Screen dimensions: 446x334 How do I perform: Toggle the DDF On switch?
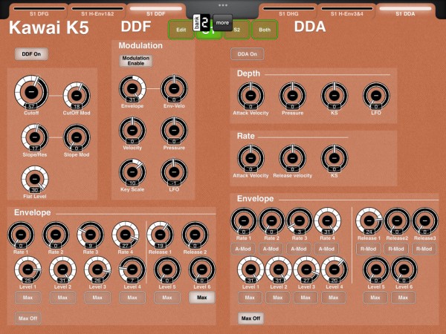[31, 54]
